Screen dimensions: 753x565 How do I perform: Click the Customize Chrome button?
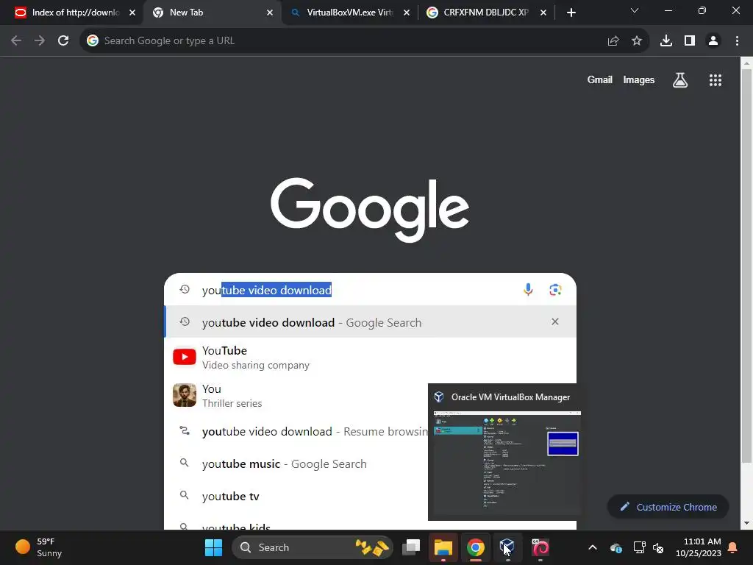tap(668, 507)
